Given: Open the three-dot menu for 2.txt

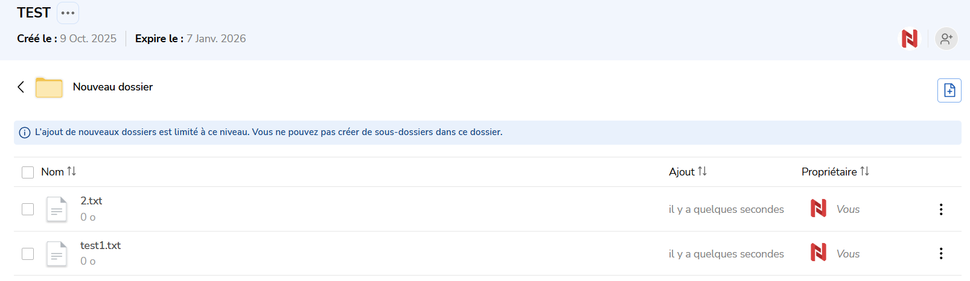Looking at the screenshot, I should (940, 209).
